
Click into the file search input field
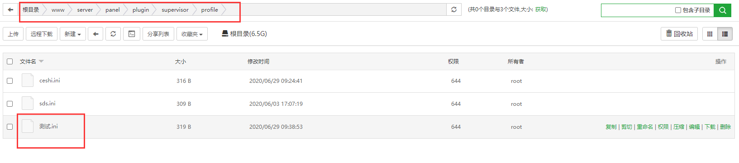pos(637,10)
